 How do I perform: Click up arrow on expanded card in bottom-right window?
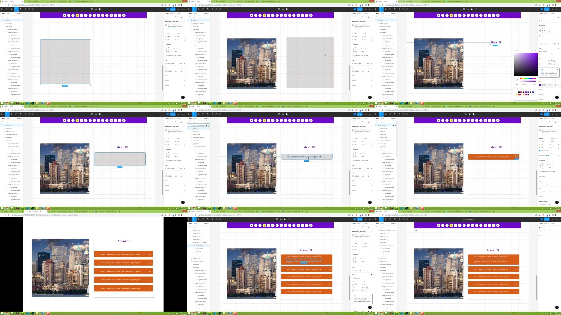(517, 256)
